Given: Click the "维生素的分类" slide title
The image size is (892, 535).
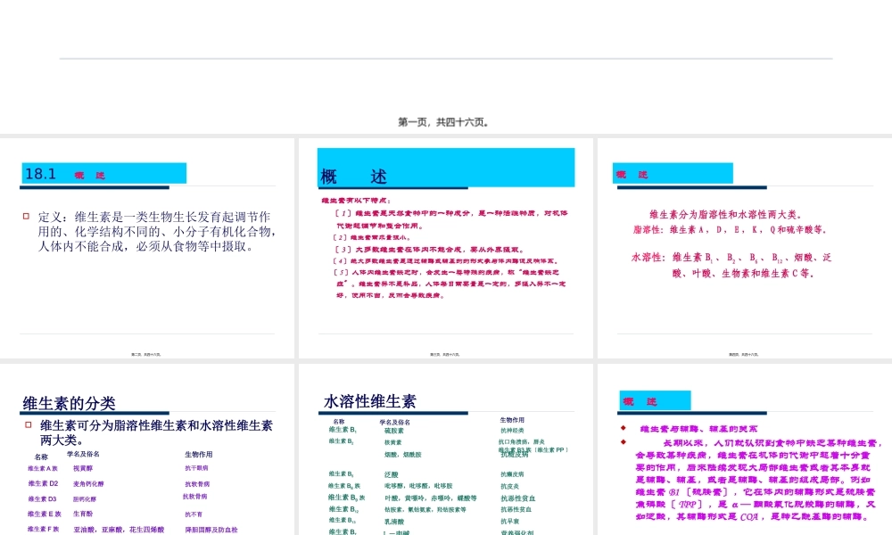Looking at the screenshot, I should coord(70,404).
